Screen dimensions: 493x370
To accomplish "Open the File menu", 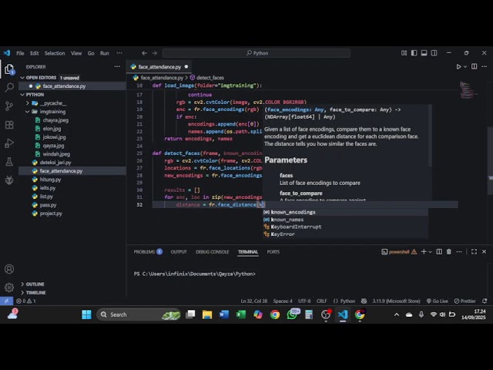I will (x=21, y=53).
